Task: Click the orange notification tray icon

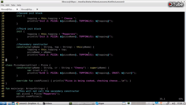Action: 161,103
